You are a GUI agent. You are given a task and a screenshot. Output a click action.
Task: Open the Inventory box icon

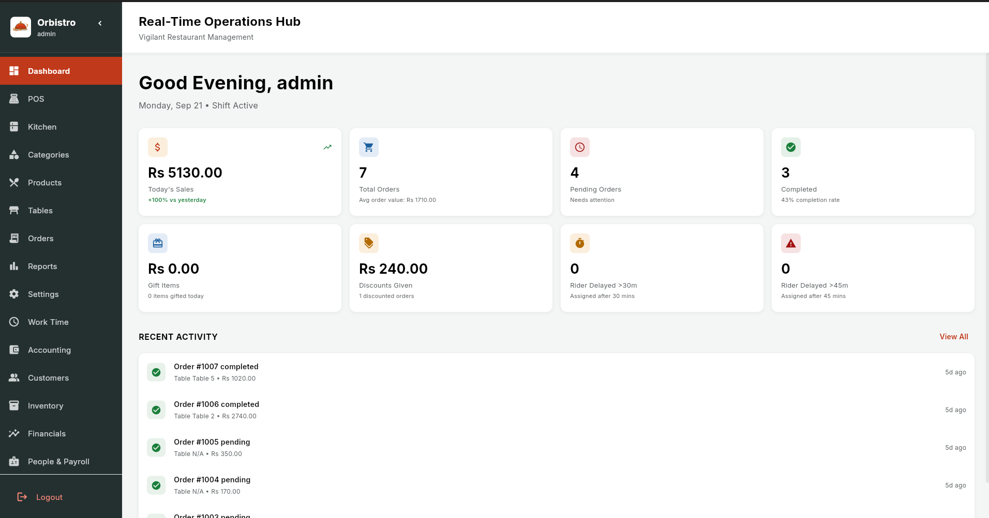pos(14,405)
